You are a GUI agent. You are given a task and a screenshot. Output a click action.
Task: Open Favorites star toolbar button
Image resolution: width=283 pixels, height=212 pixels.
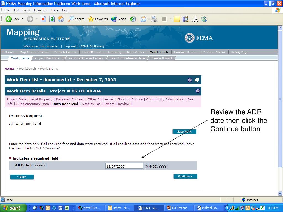point(98,19)
